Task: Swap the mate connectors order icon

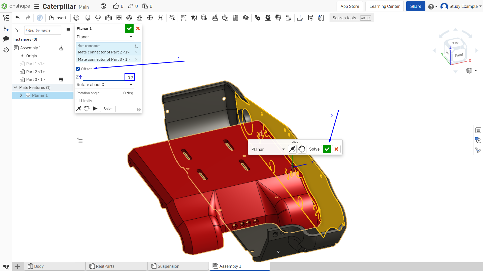Action: [x=136, y=46]
